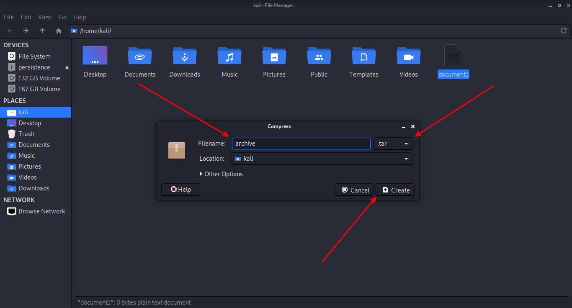
Task: Click the Filename input field
Action: [x=301, y=144]
